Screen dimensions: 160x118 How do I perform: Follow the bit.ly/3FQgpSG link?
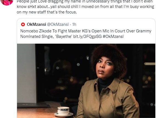point(88,36)
